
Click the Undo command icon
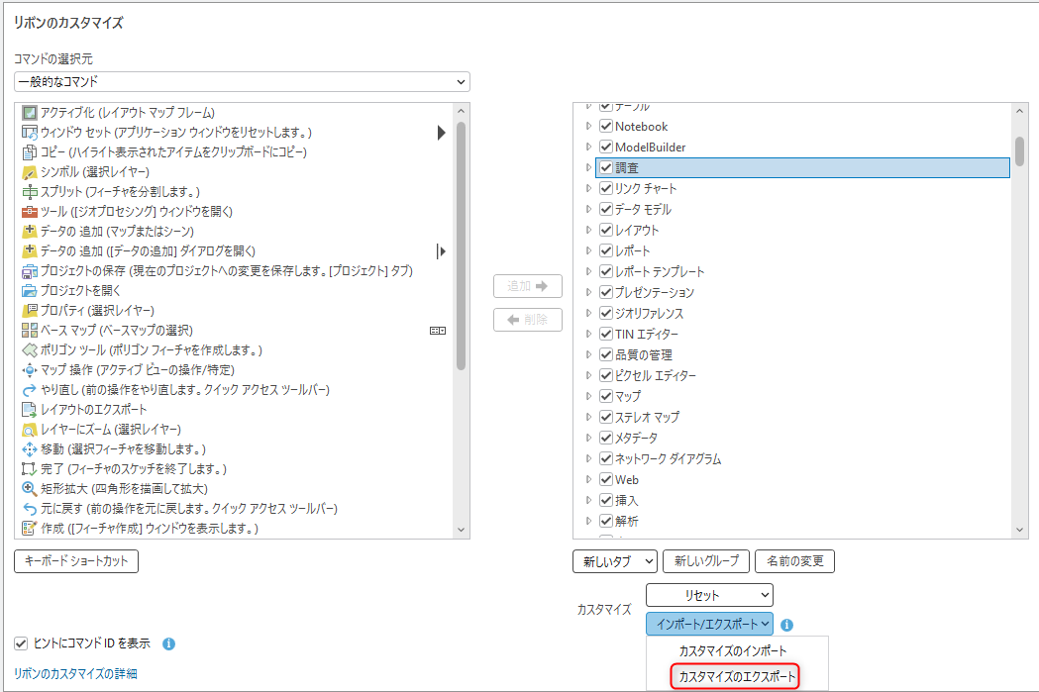pyautogui.click(x=29, y=508)
